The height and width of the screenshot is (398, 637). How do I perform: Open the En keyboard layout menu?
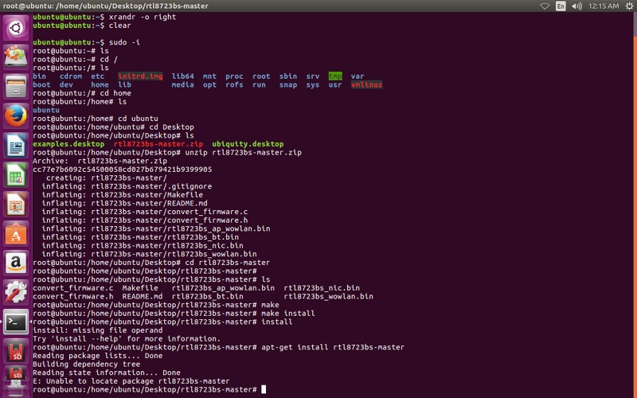(x=561, y=6)
